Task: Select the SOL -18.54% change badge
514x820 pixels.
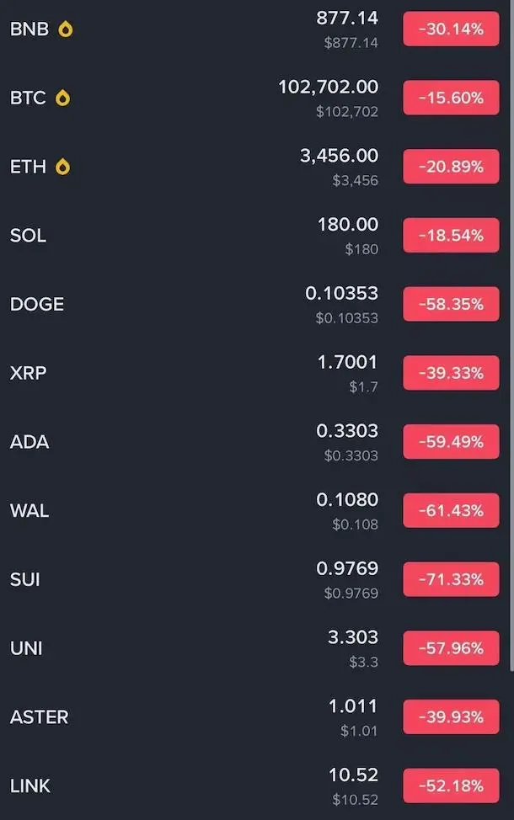Action: pyautogui.click(x=451, y=236)
